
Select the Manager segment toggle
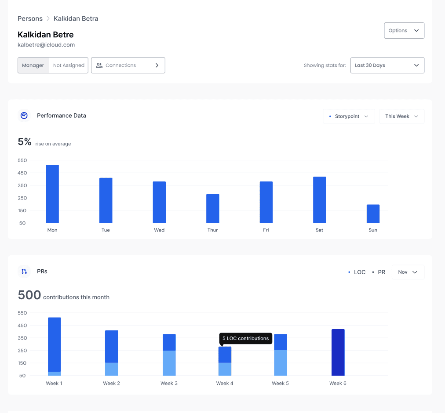point(33,65)
